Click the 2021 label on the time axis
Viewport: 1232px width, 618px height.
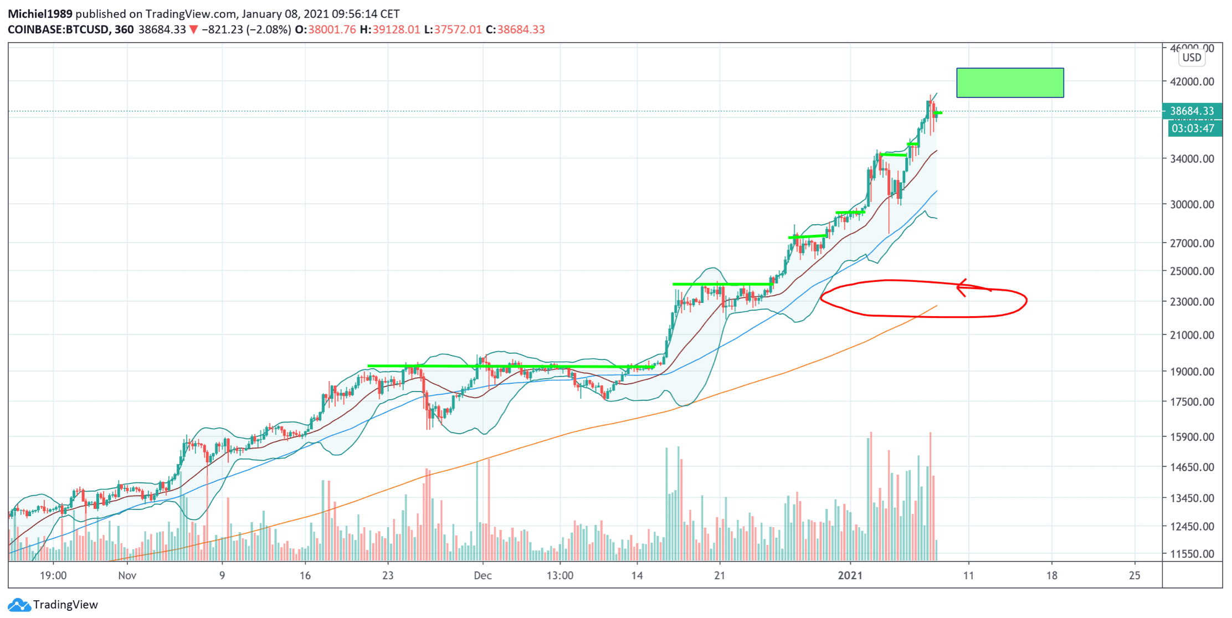[x=850, y=576]
